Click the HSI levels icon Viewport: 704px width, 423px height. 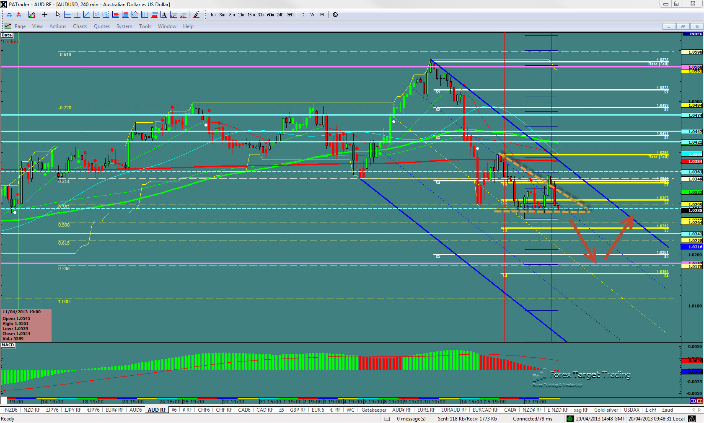(183, 15)
